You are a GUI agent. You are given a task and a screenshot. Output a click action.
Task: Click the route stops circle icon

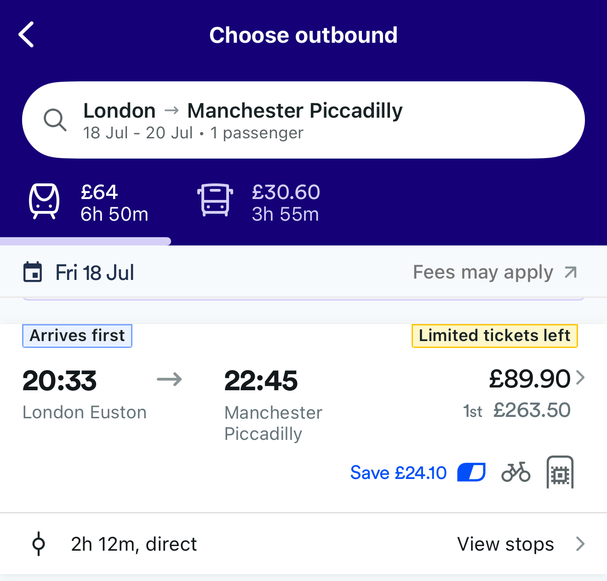click(39, 544)
